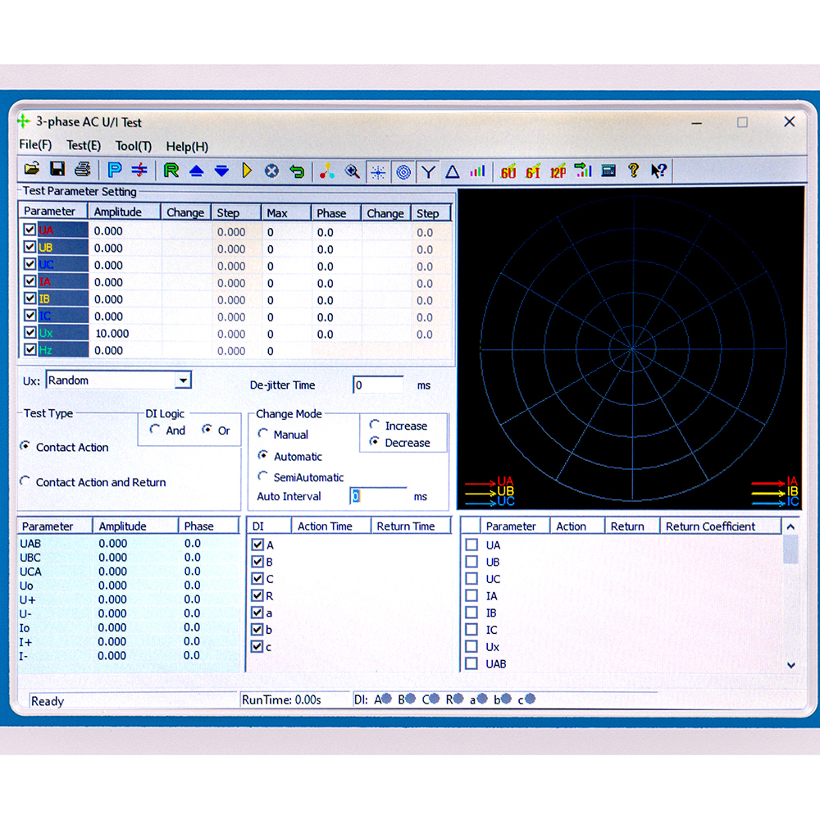Click the magnifier zoom icon
Image resolution: width=820 pixels, height=820 pixels.
coord(352,171)
